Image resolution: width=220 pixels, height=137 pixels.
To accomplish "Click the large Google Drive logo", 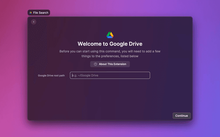I will pos(110,35).
